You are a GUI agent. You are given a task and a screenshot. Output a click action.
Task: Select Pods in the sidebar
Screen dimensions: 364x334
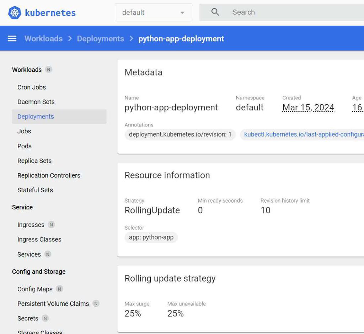(x=25, y=146)
